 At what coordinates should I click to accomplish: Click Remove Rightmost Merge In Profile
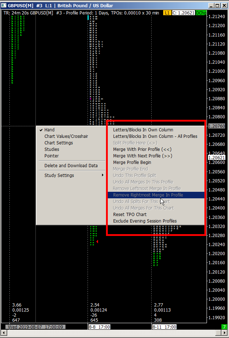[x=156, y=195]
